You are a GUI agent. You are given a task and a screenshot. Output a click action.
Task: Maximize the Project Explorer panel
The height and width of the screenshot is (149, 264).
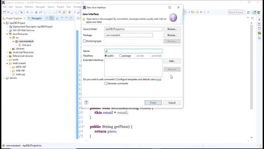(71, 18)
